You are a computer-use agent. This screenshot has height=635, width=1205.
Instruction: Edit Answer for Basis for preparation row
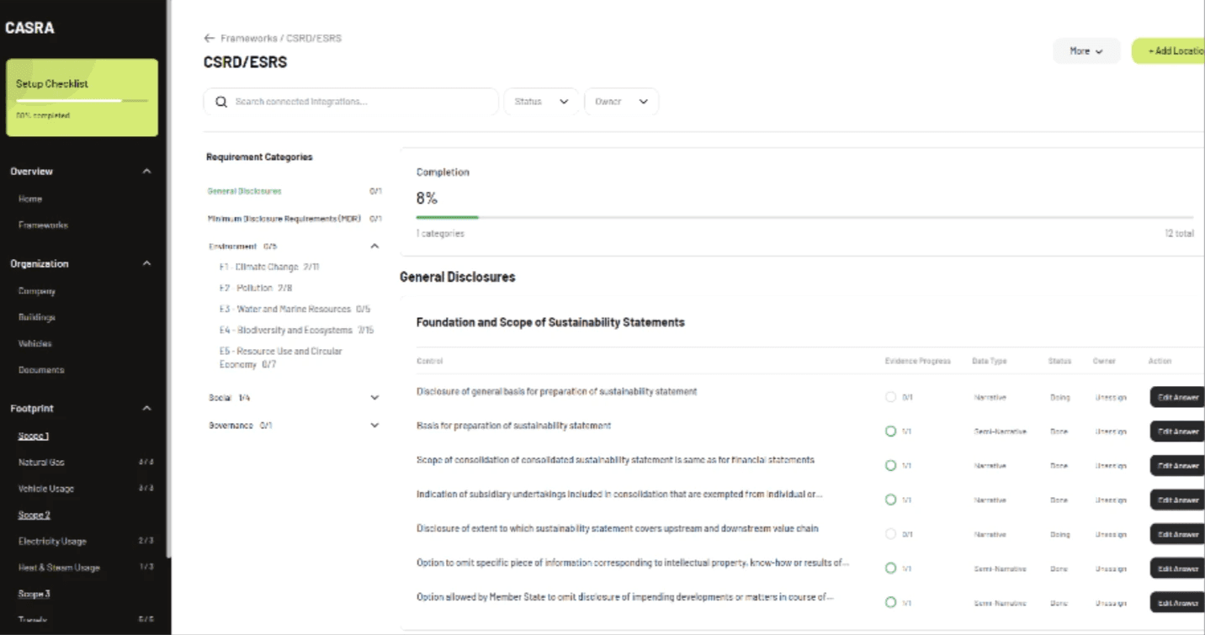click(x=1177, y=431)
